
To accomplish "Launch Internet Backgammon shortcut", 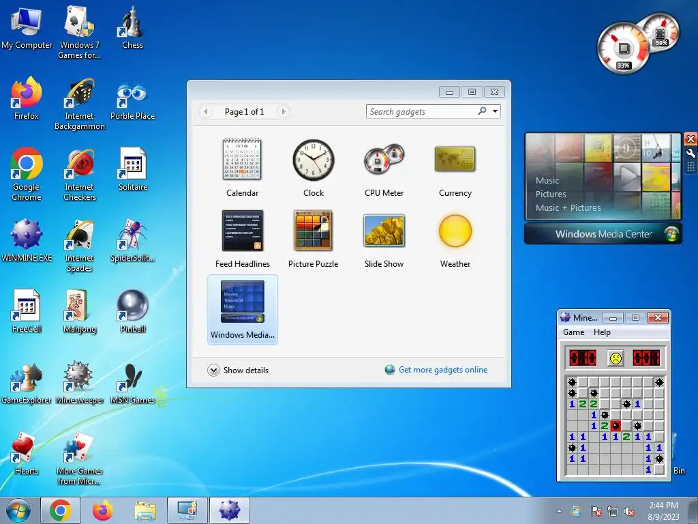I will click(79, 104).
